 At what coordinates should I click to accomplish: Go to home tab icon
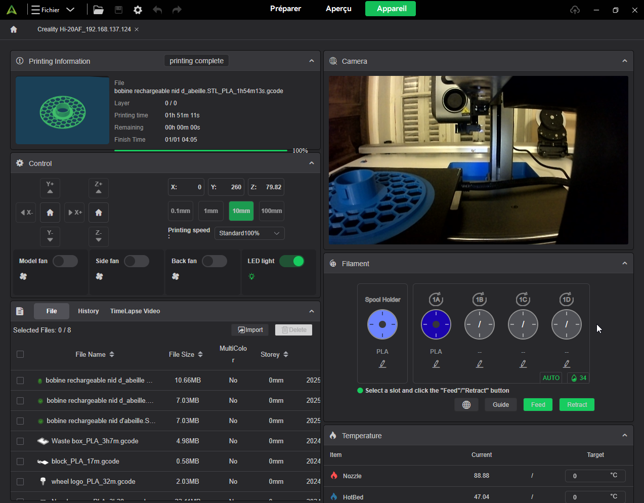click(x=14, y=29)
